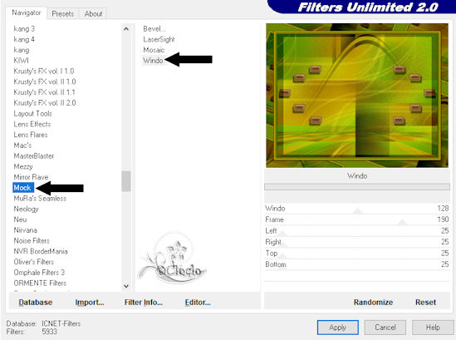Reset the filter parameters
This screenshot has height=340, width=456.
click(x=425, y=302)
